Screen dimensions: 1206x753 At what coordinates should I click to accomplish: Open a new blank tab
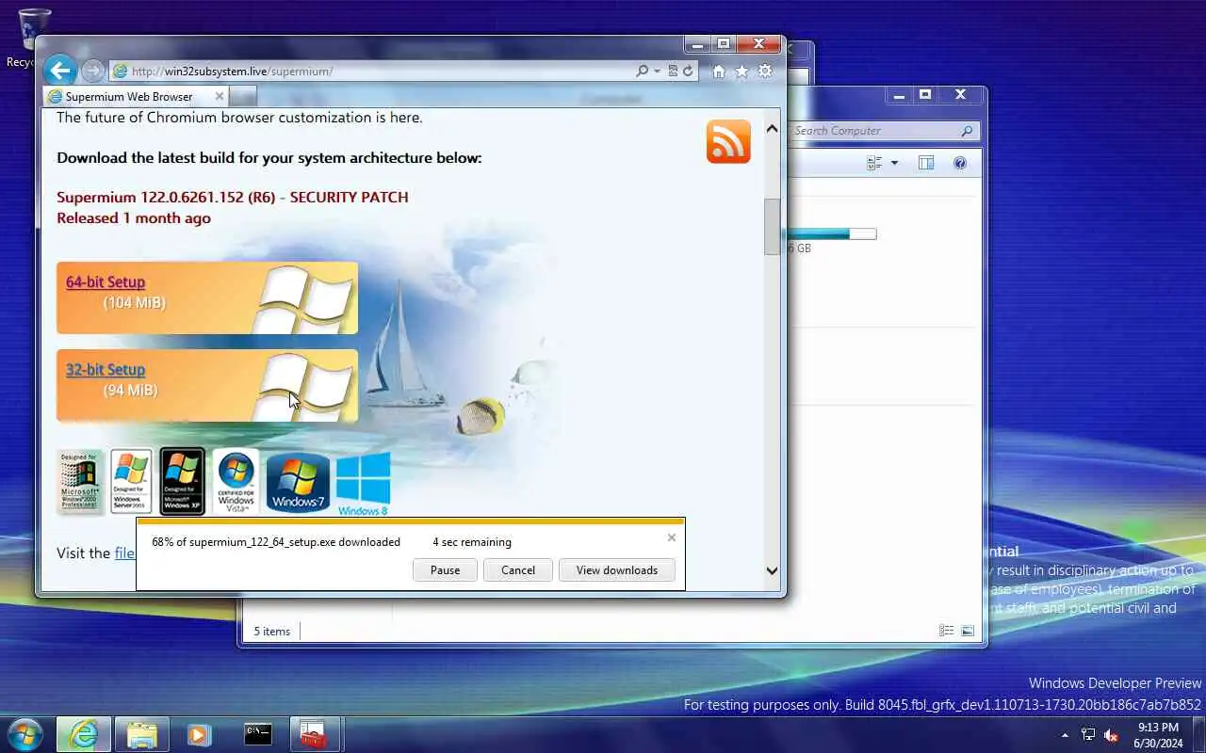[243, 96]
